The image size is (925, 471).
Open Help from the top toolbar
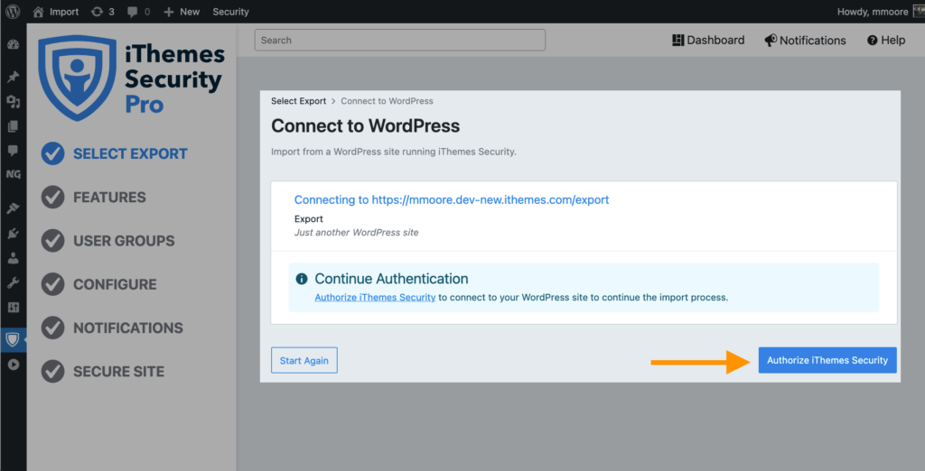tap(886, 40)
